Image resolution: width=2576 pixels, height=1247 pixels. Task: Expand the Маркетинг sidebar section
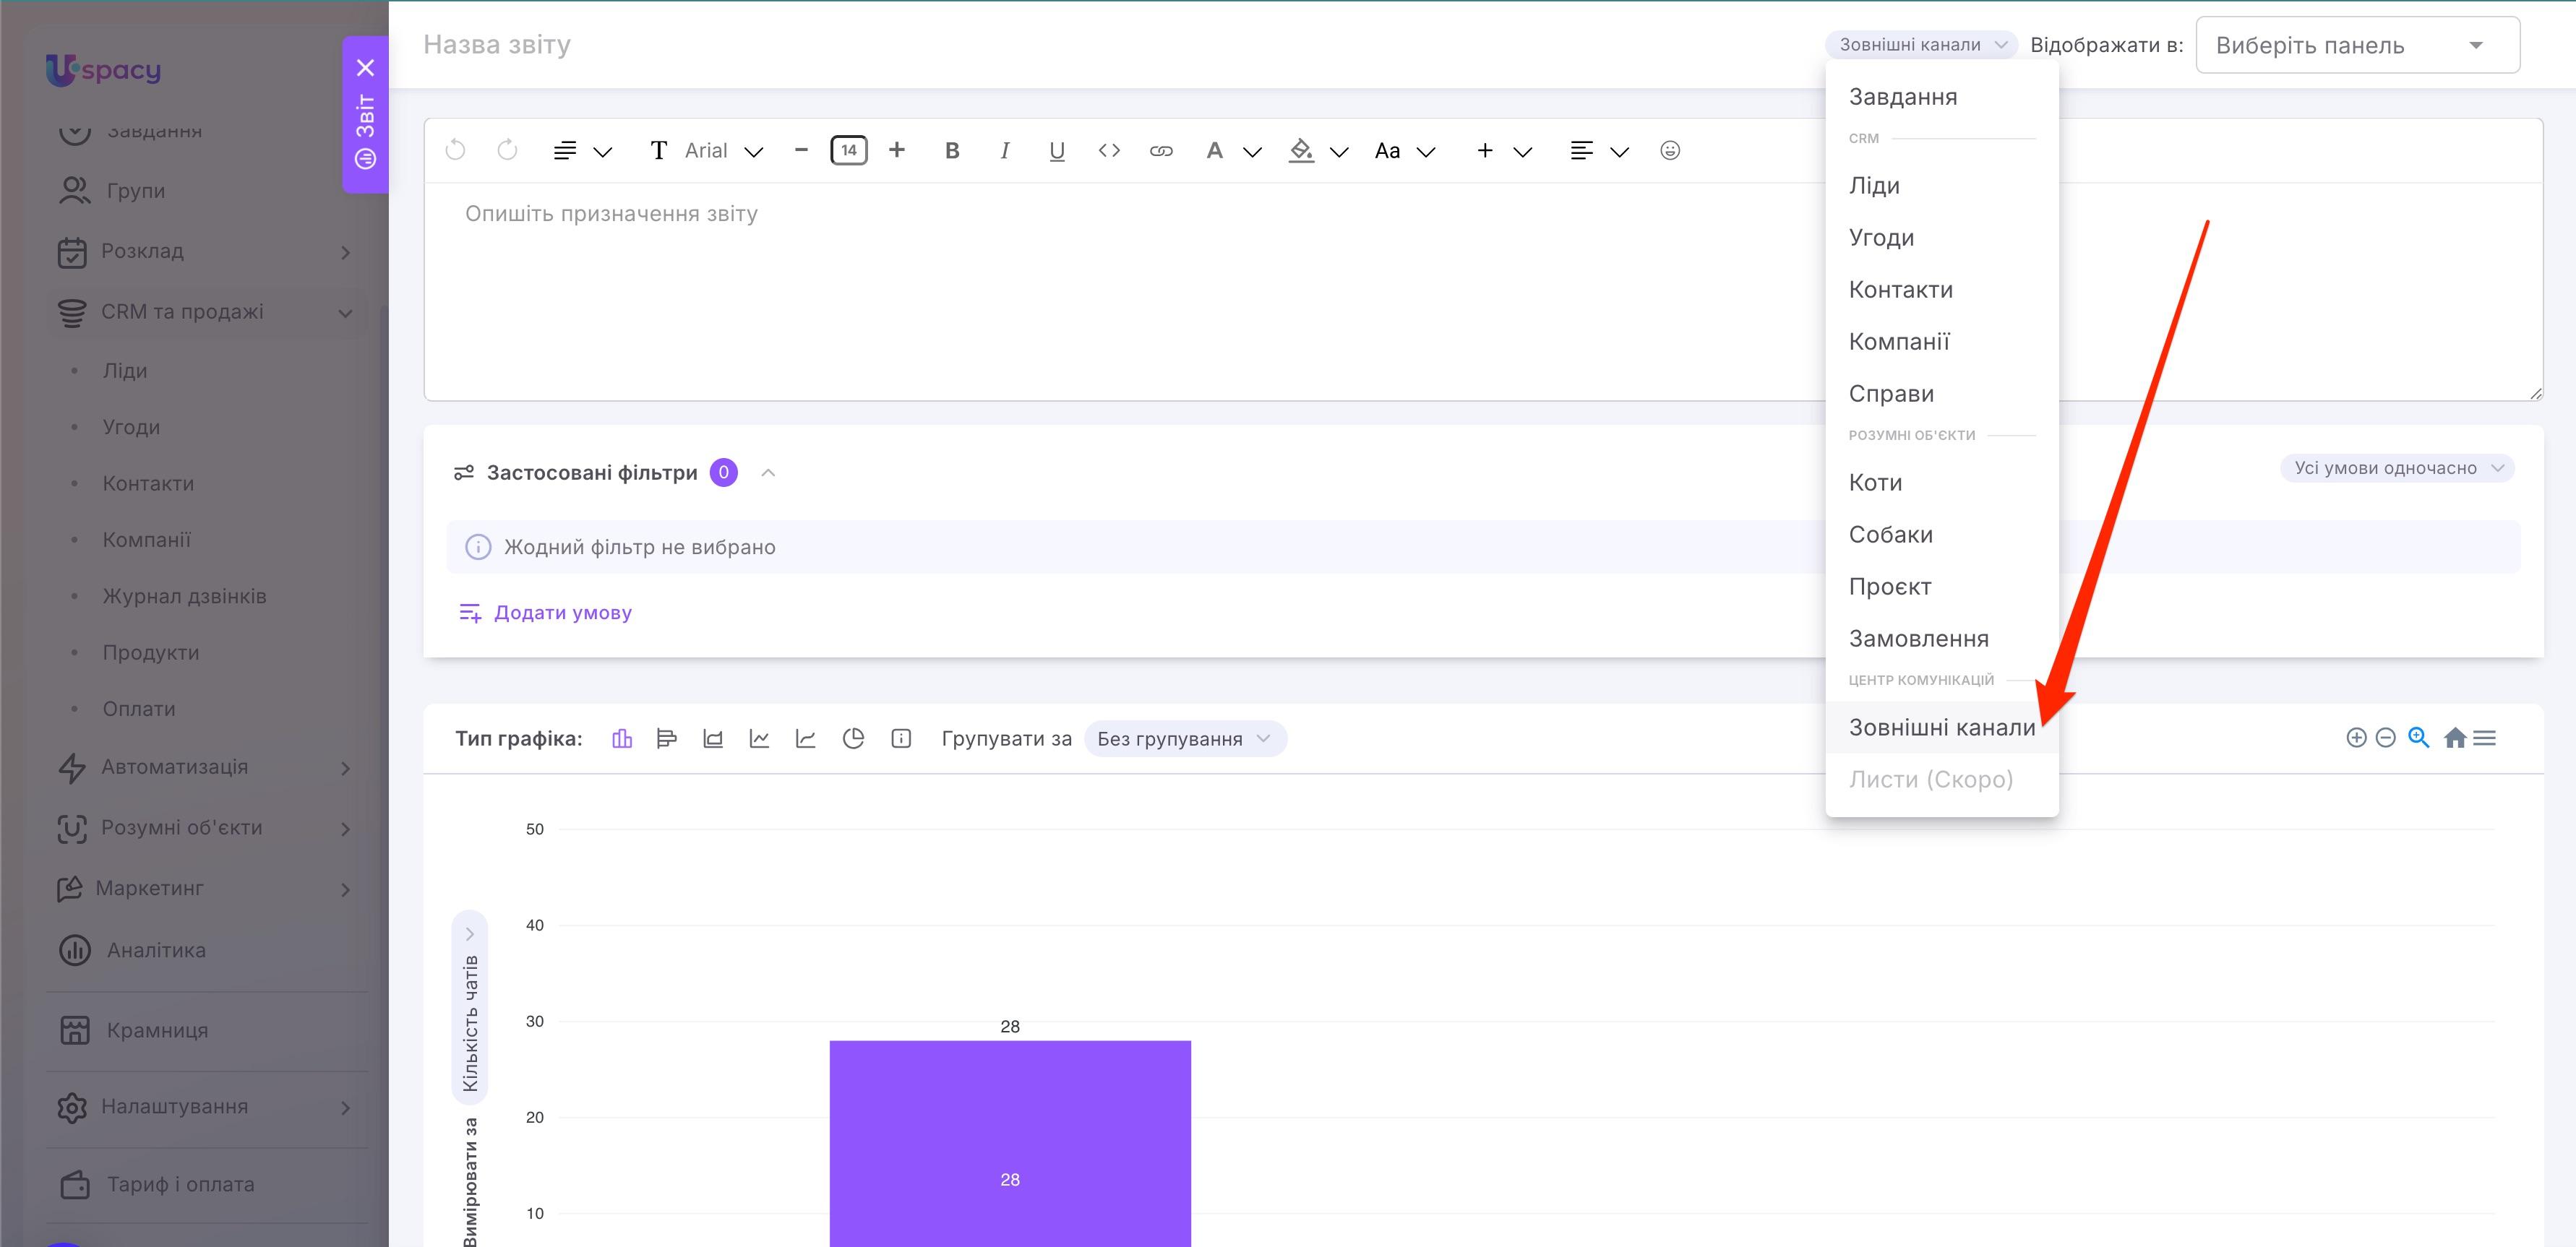[345, 889]
